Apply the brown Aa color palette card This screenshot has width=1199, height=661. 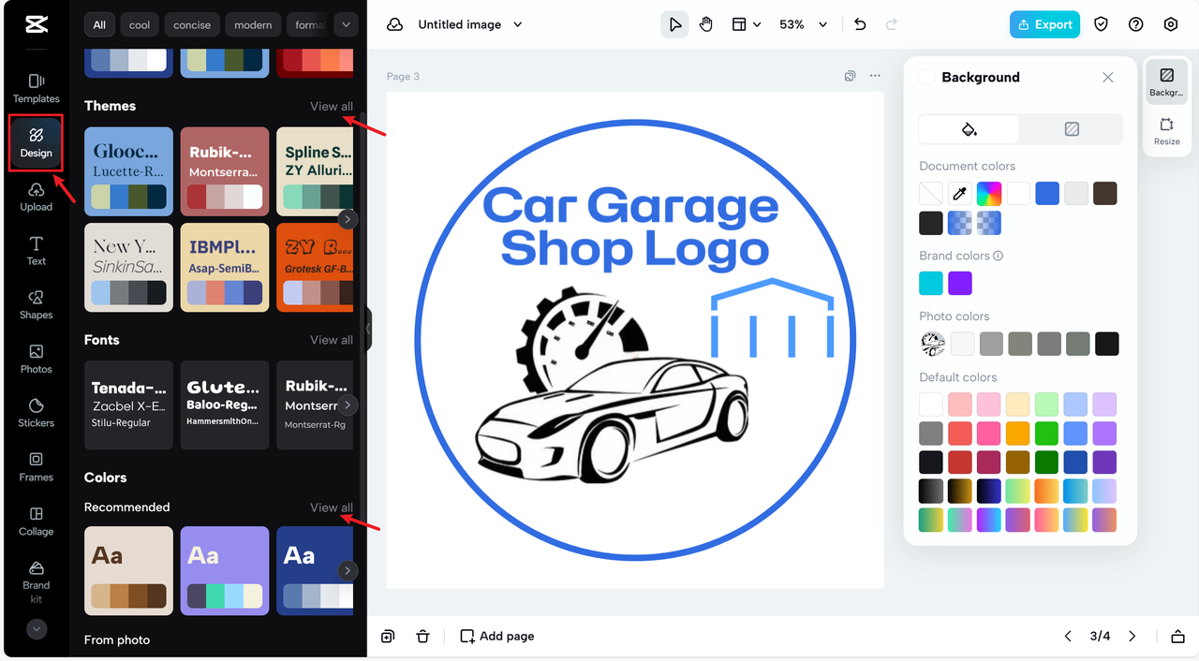point(128,570)
